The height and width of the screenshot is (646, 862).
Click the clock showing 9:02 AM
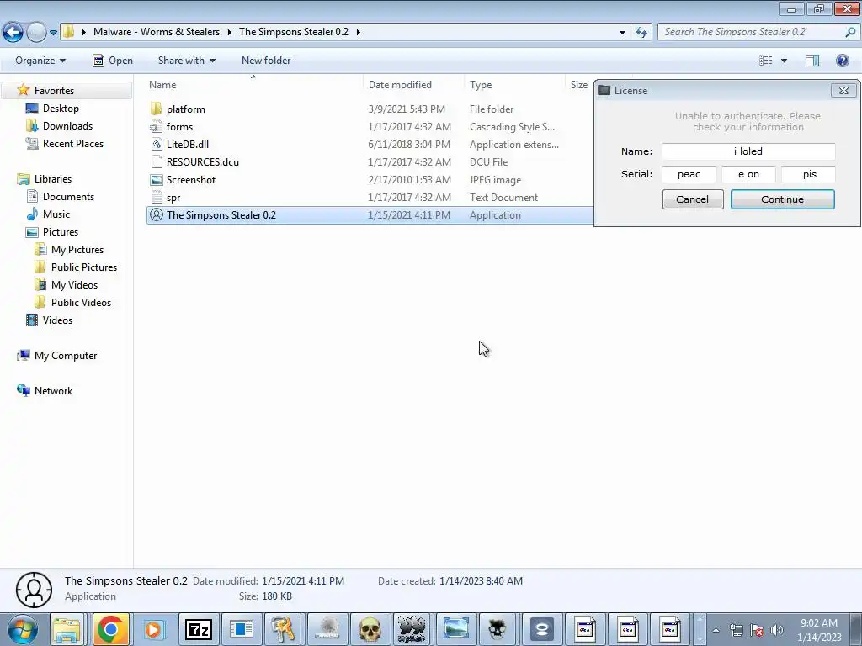point(819,630)
